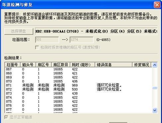The height and width of the screenshot is (123, 162).
Task: Click the 969 time value in row 871
Action: (x=75, y=85)
